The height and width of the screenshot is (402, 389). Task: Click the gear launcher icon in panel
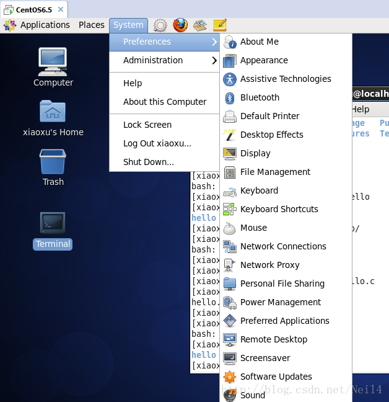160,25
